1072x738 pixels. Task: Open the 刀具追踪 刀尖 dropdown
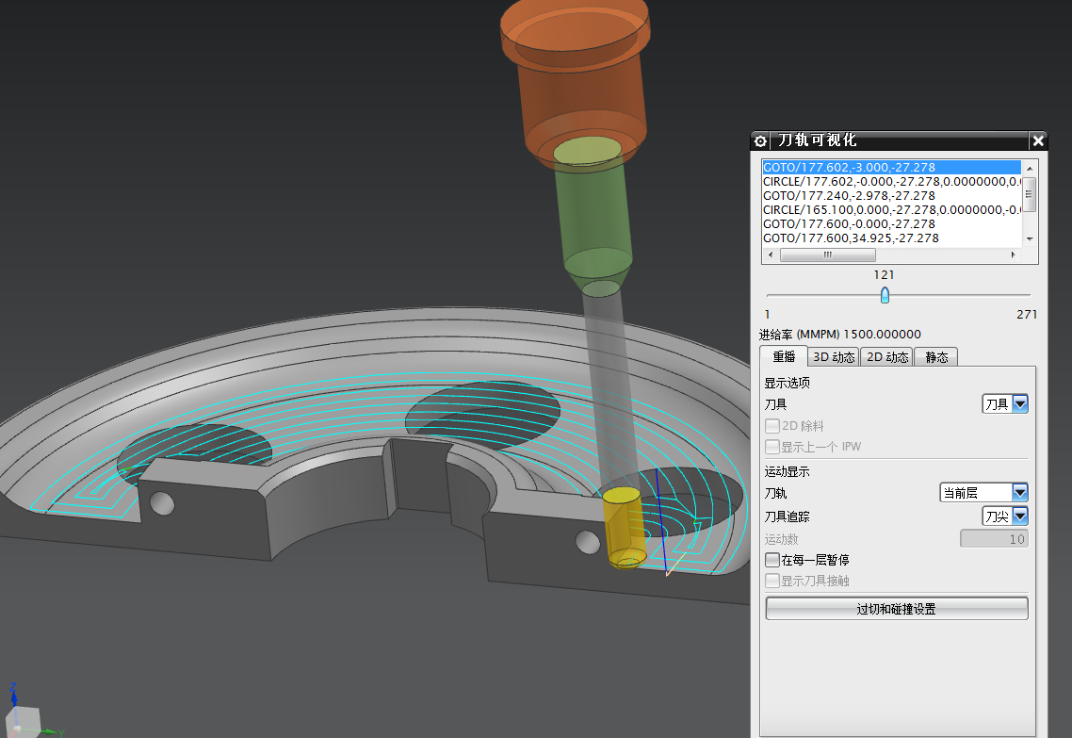(x=1005, y=517)
